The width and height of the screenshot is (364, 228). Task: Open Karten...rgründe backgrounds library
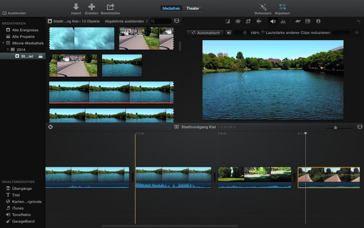(24, 202)
